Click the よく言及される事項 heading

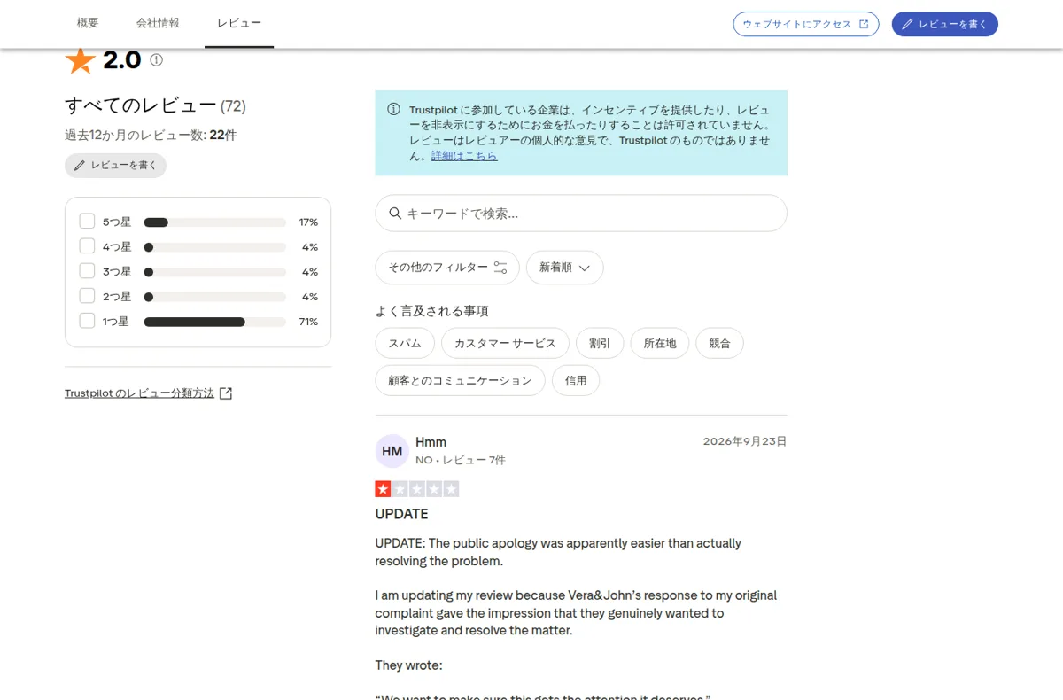[x=431, y=311]
